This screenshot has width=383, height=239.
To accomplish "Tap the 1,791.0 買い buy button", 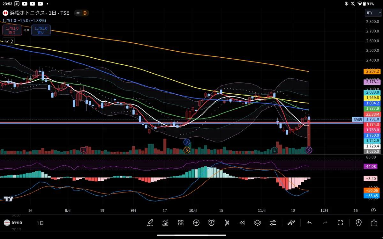I will tap(41, 30).
